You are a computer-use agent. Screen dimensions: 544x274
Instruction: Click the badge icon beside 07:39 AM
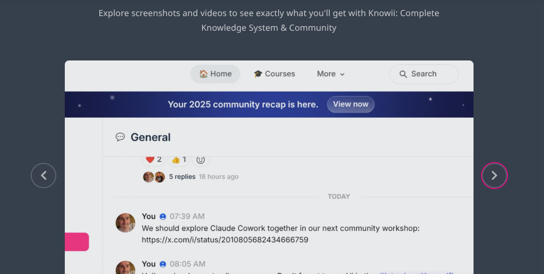click(x=163, y=216)
